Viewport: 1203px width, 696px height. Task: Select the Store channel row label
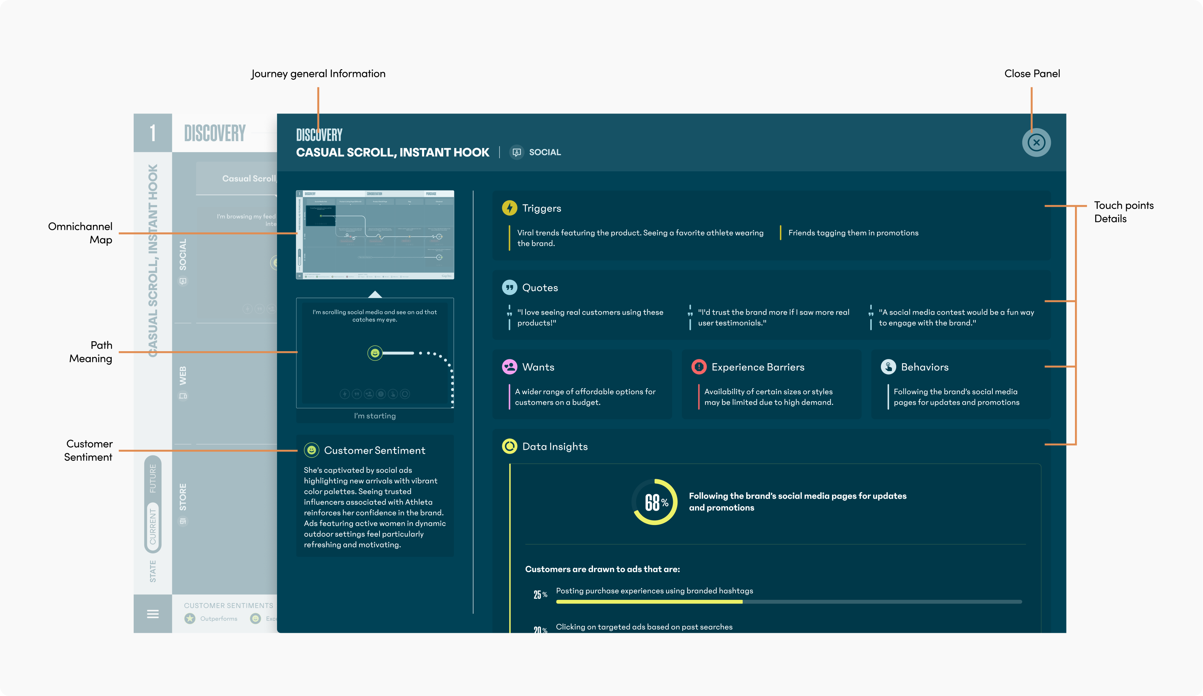[x=183, y=497]
